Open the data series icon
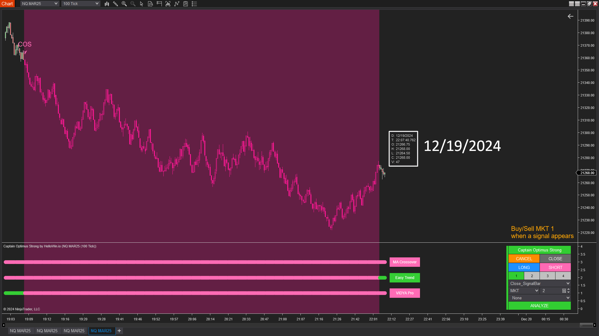 point(168,4)
